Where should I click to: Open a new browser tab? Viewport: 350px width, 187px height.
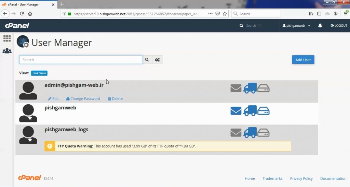coord(62,4)
